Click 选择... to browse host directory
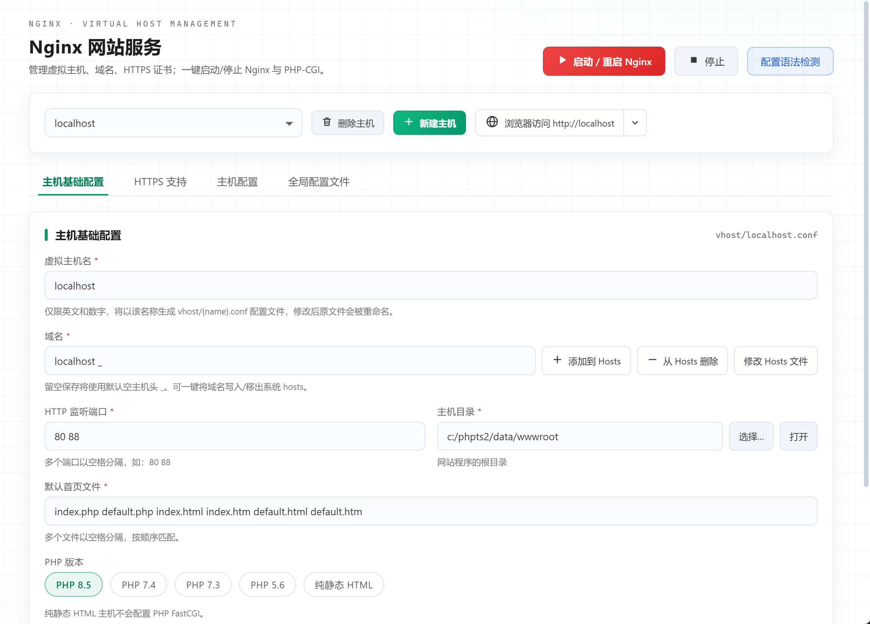The height and width of the screenshot is (624, 870). click(751, 436)
